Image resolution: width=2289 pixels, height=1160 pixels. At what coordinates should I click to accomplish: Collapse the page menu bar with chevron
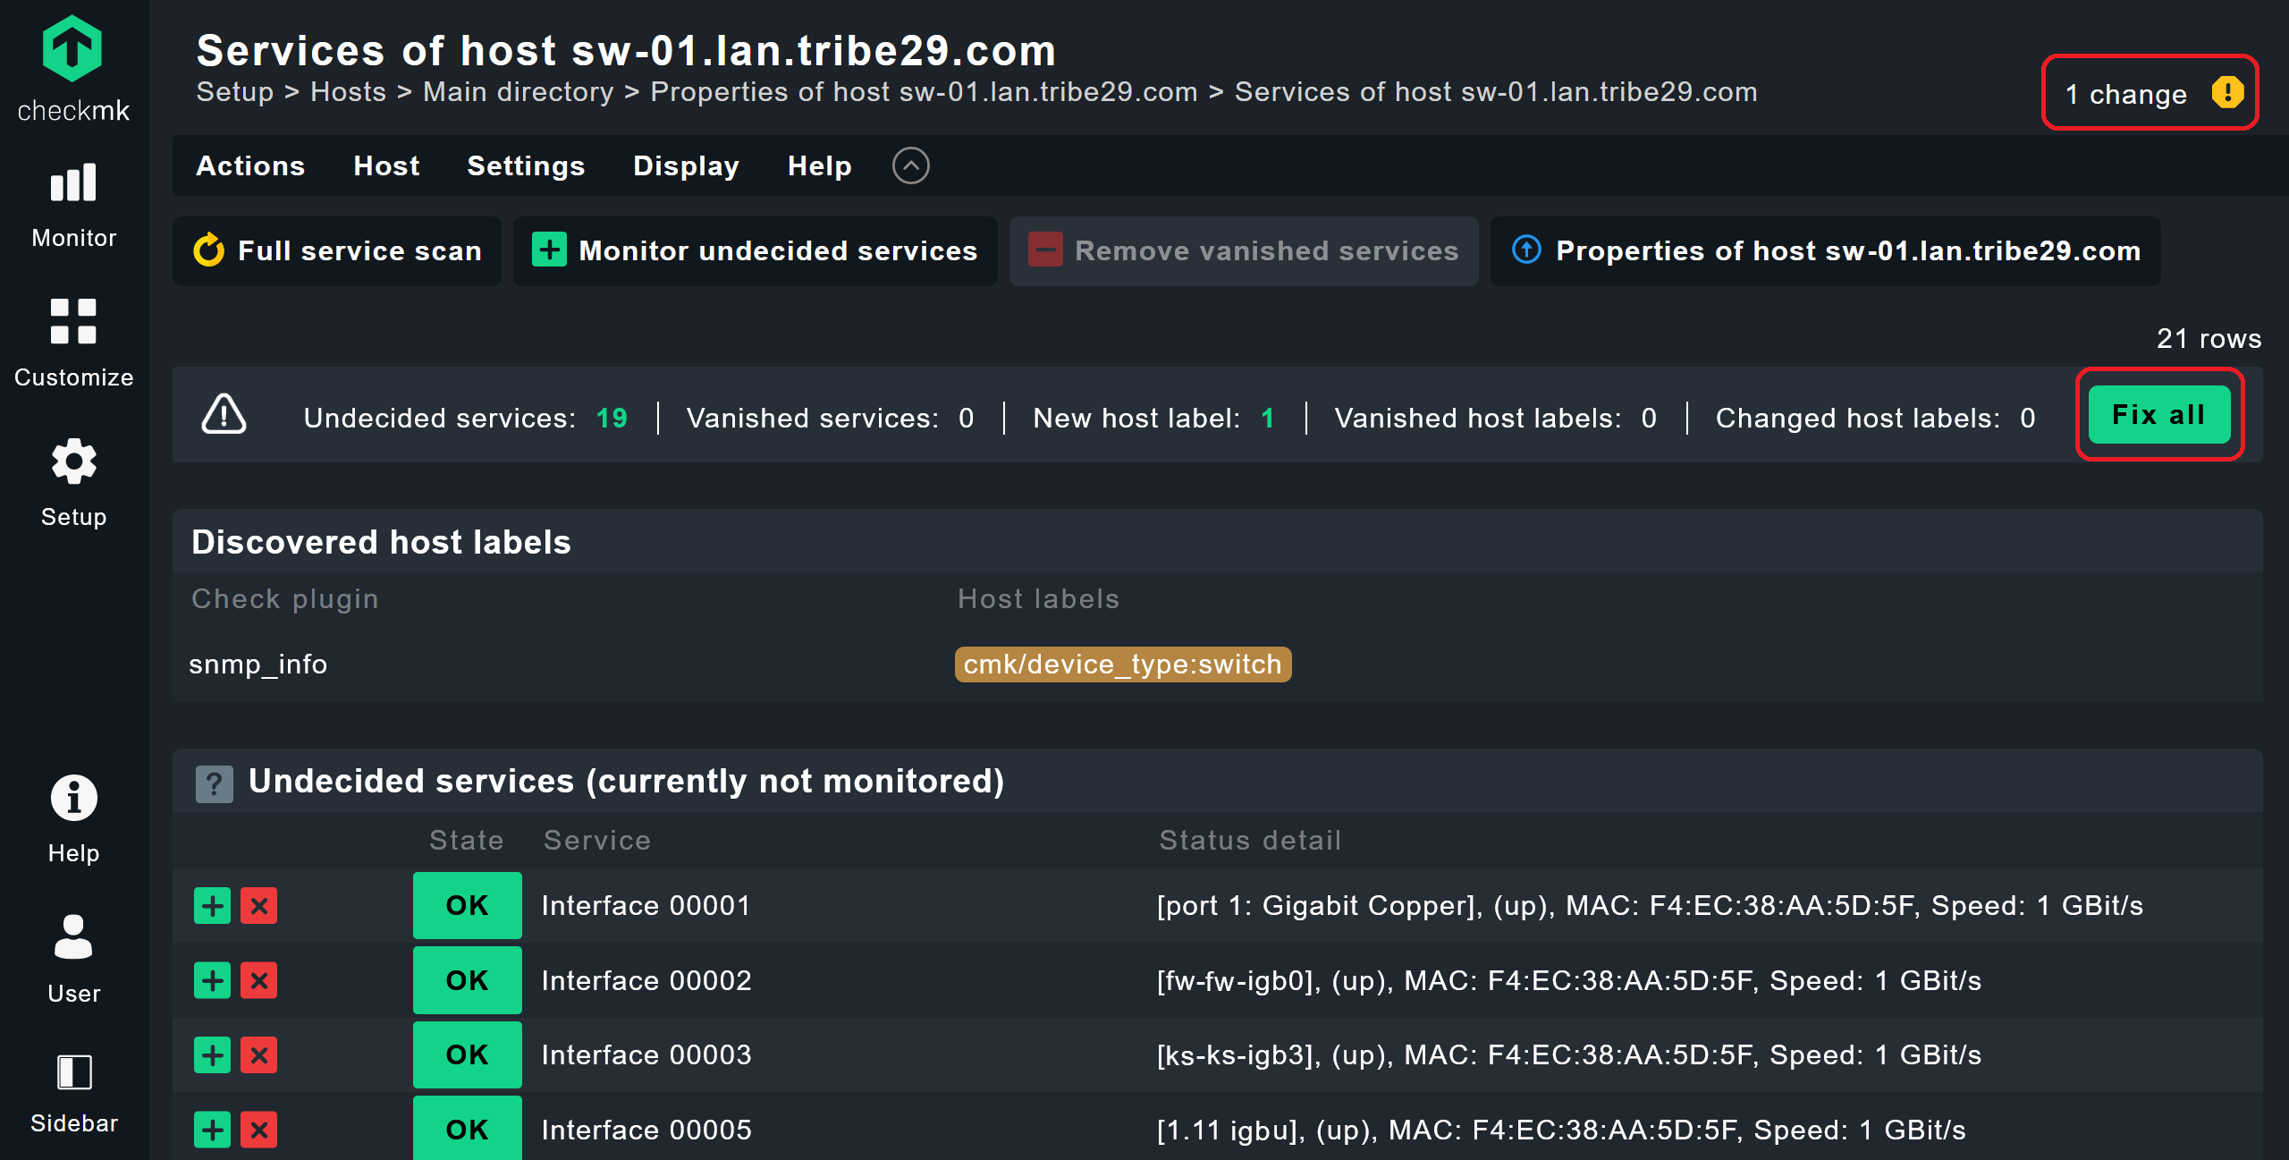(910, 165)
